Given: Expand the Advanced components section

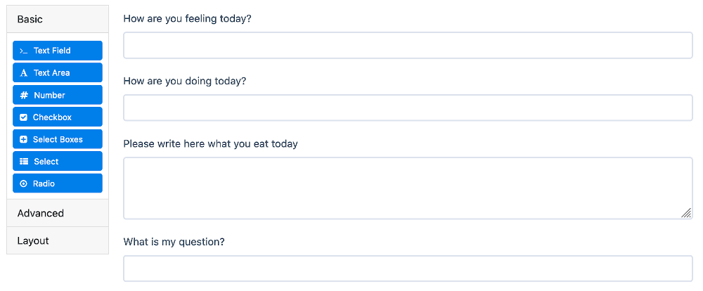Looking at the screenshot, I should pos(58,213).
